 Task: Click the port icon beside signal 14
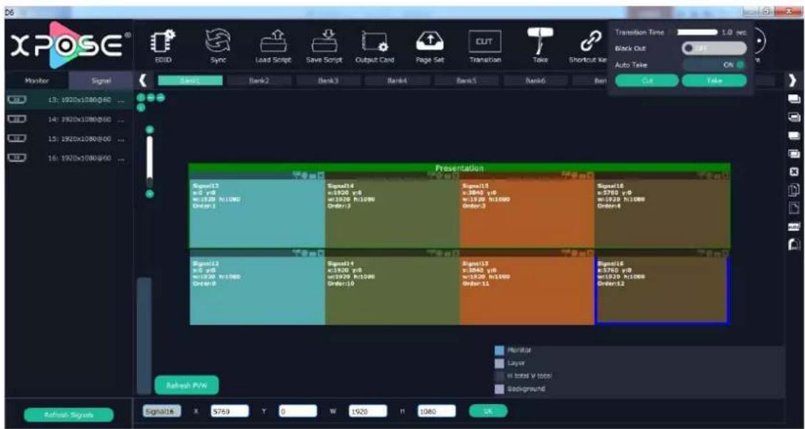17,119
